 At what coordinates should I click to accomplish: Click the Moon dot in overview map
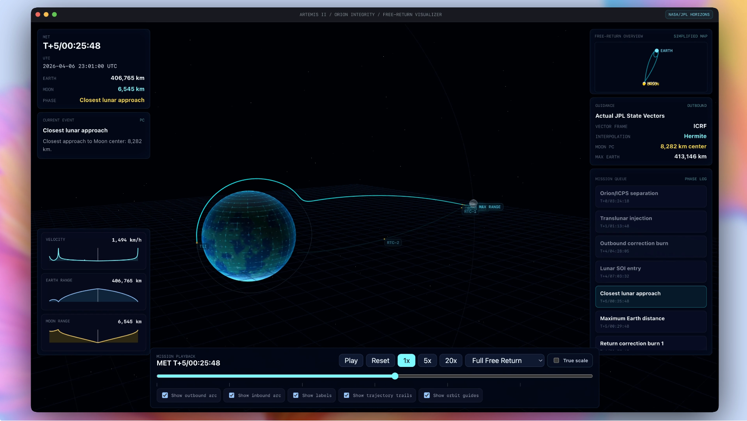(644, 84)
